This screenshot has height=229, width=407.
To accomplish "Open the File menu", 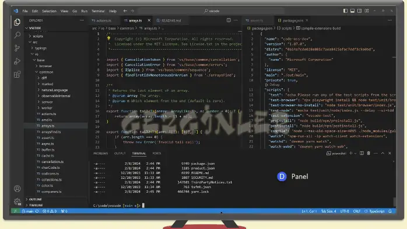I will [25, 11].
